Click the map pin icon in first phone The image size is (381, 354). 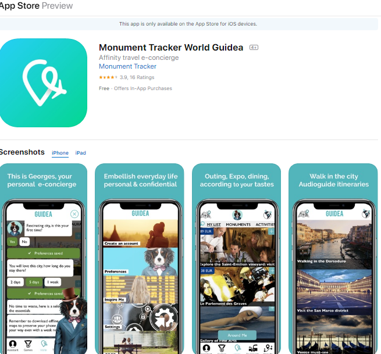pyautogui.click(x=44, y=344)
